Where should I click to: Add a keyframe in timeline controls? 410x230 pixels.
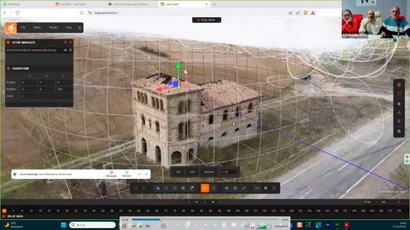pos(213,202)
